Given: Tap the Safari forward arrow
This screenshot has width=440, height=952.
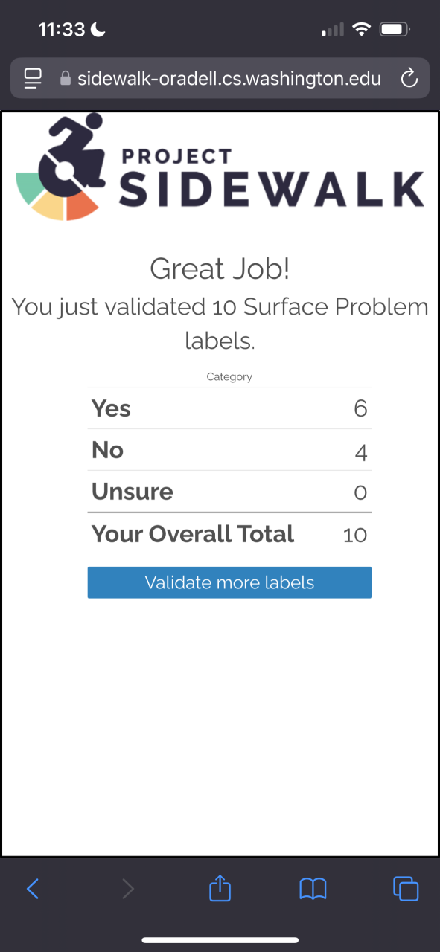Looking at the screenshot, I should 128,889.
